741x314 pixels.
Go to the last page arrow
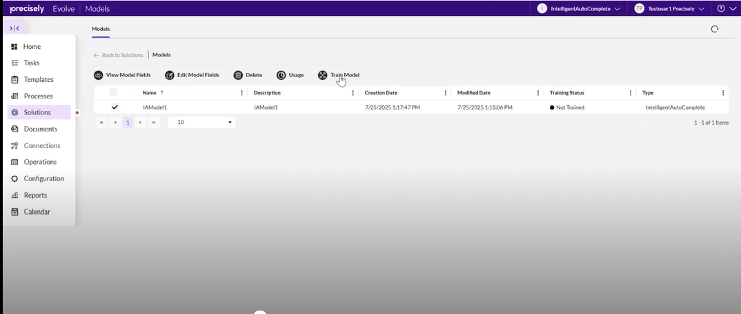click(154, 123)
